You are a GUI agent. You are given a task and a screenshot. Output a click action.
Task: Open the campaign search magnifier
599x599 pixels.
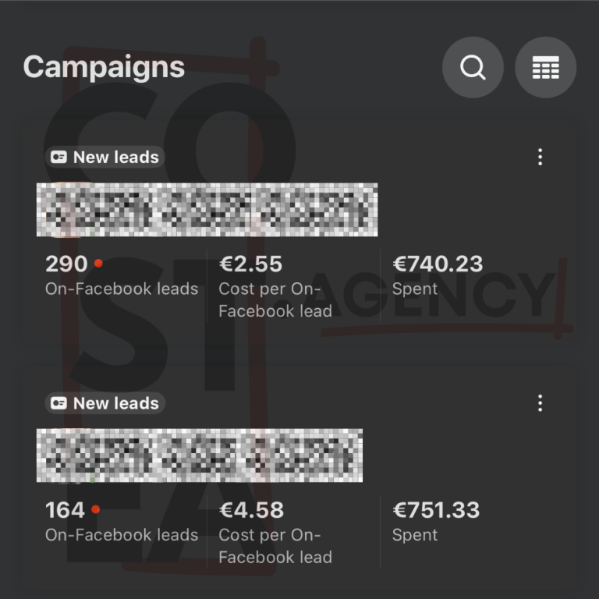(473, 68)
